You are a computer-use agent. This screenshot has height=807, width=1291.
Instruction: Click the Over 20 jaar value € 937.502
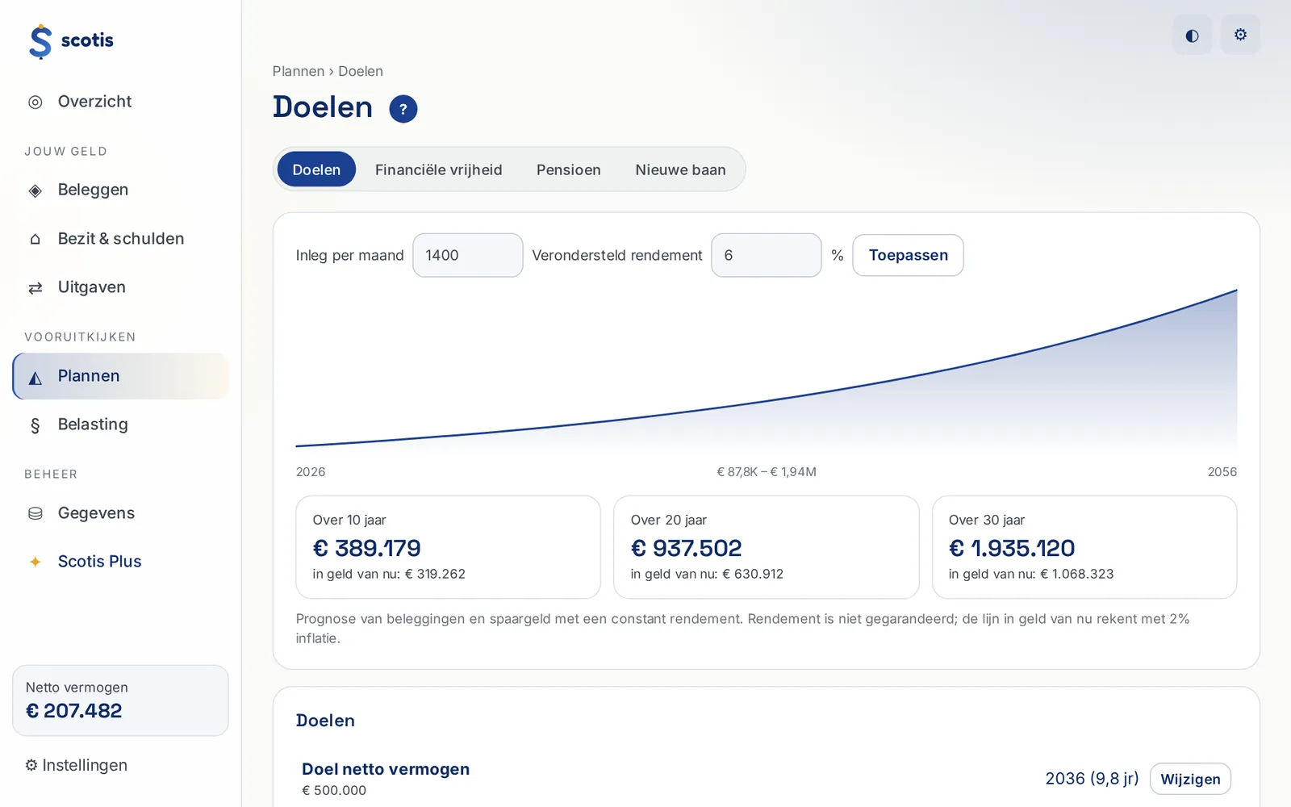coord(686,548)
